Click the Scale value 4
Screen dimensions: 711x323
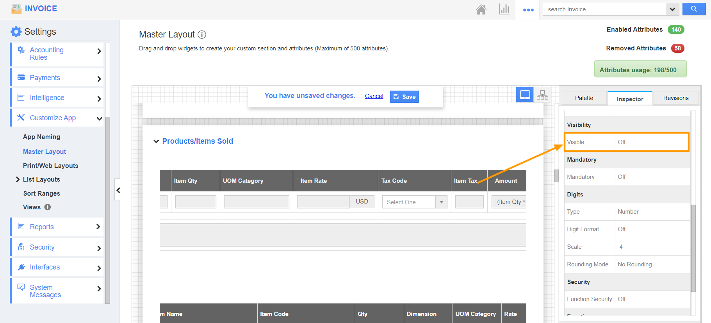click(x=652, y=247)
